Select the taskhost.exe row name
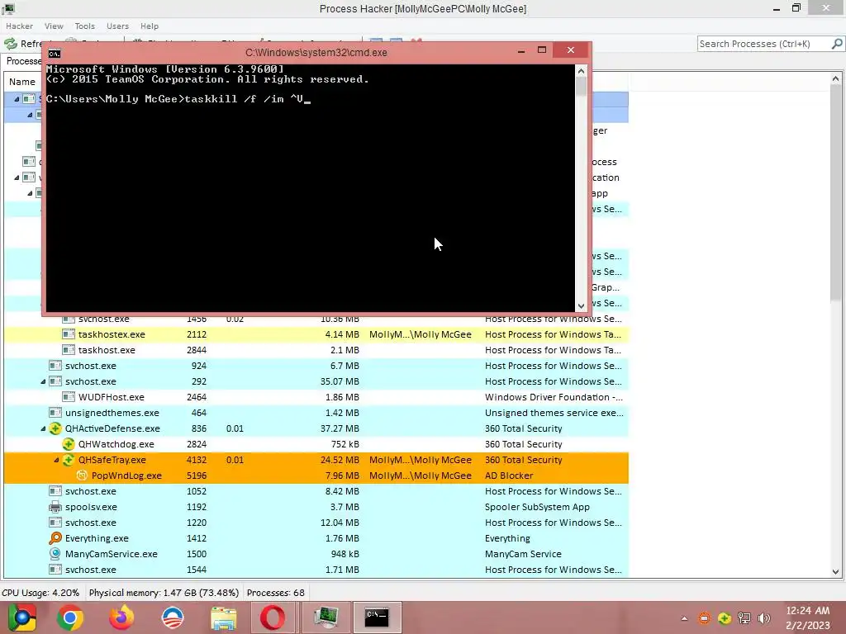The image size is (846, 634). 107,350
